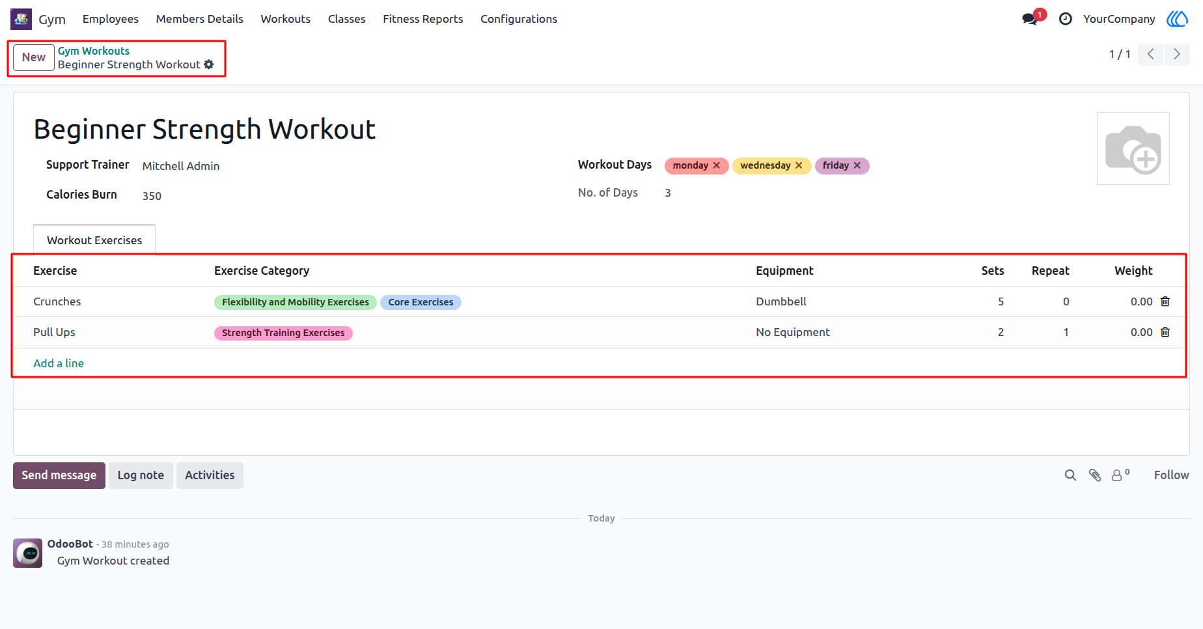Click the Dumbbell equipment cell
This screenshot has height=629, width=1203.
click(x=781, y=301)
